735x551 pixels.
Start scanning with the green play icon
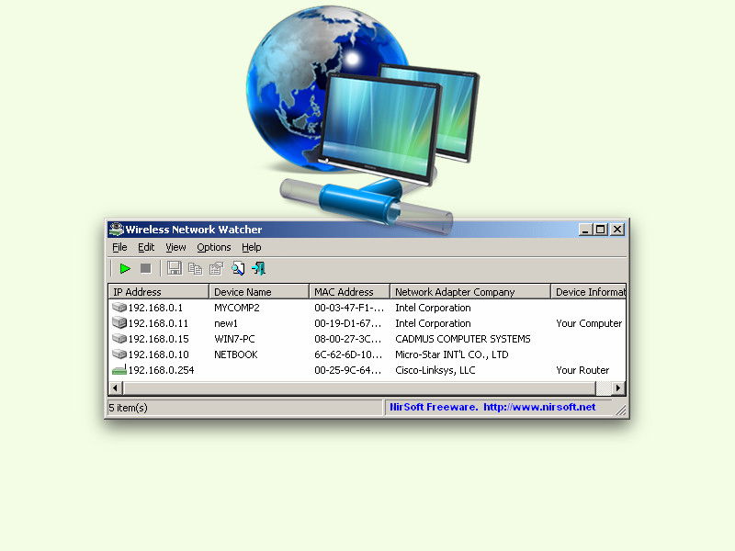coord(125,268)
